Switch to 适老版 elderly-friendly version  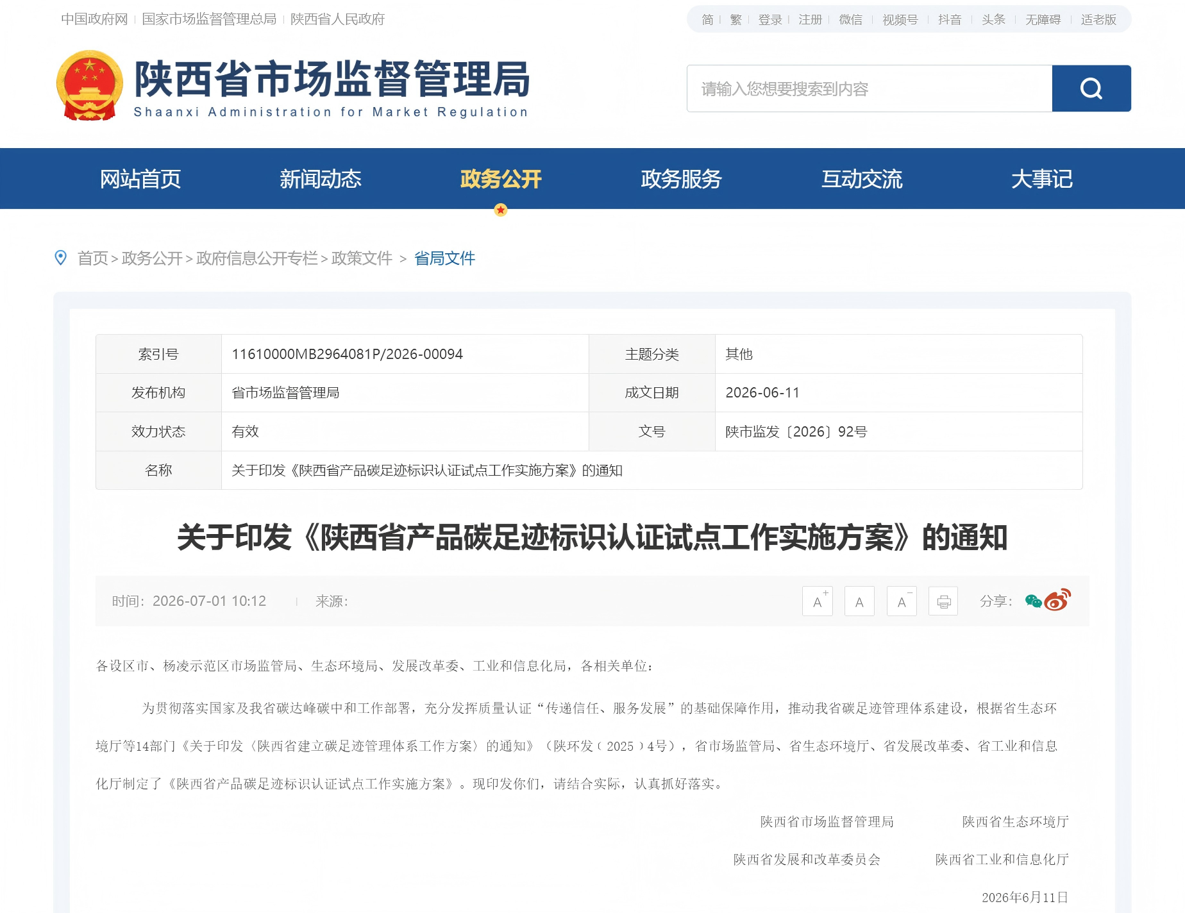[x=1098, y=20]
